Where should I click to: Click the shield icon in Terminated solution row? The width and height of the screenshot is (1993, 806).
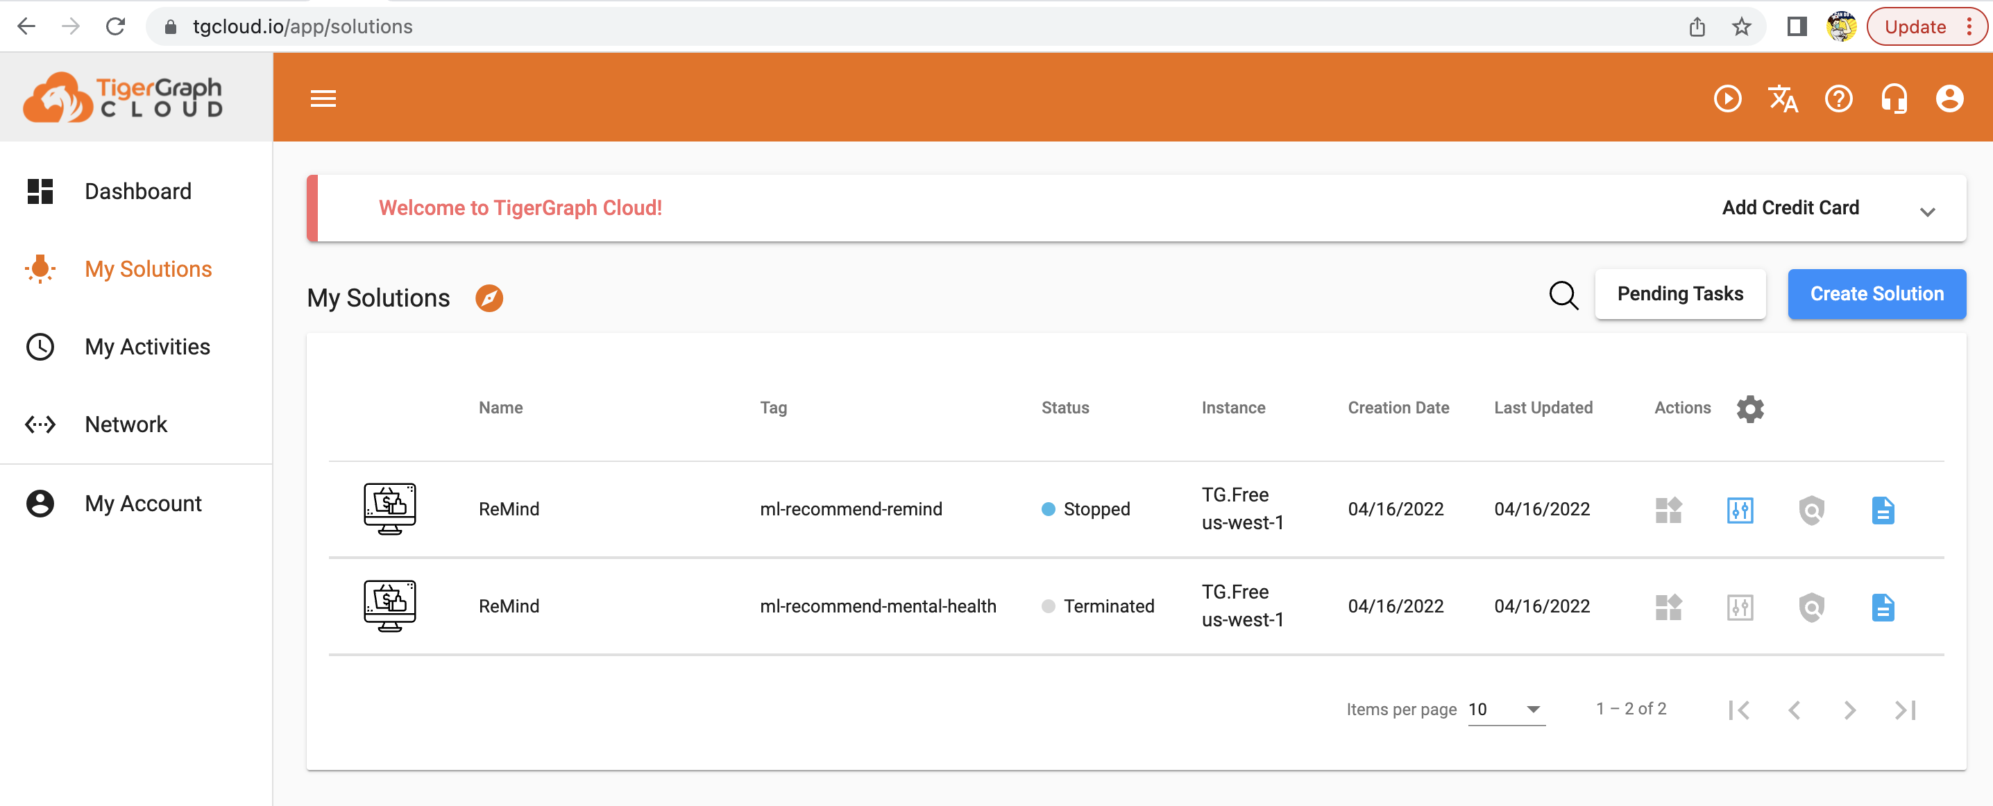(x=1811, y=607)
